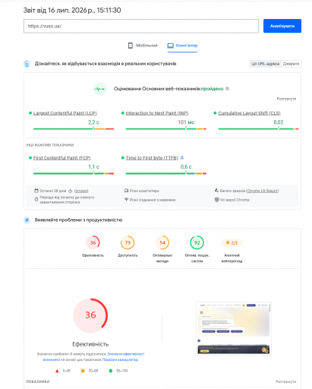Viewport: 312px width, 389px height.
Task: Focus the URL field with https://vuso.ua/
Action: coord(141,26)
